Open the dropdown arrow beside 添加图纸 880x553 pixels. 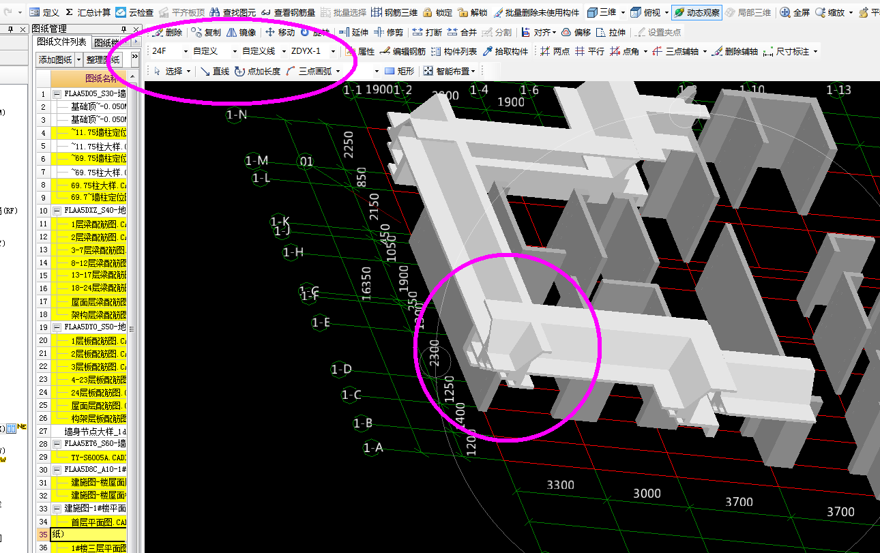[x=78, y=59]
